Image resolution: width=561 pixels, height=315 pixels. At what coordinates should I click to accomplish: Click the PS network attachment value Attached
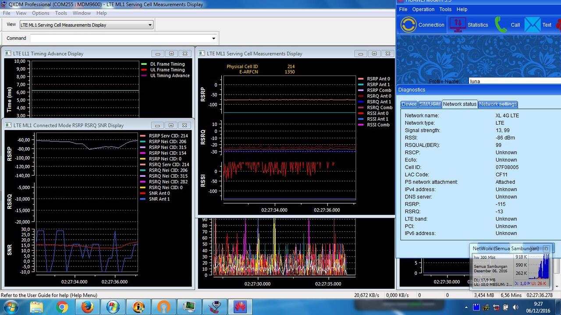coord(505,182)
